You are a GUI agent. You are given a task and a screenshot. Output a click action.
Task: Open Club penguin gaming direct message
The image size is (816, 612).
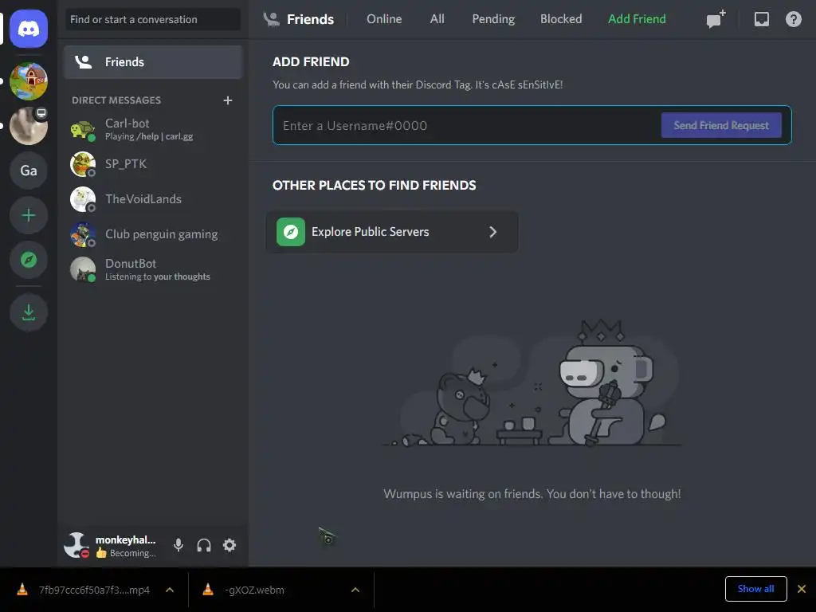[x=153, y=234]
